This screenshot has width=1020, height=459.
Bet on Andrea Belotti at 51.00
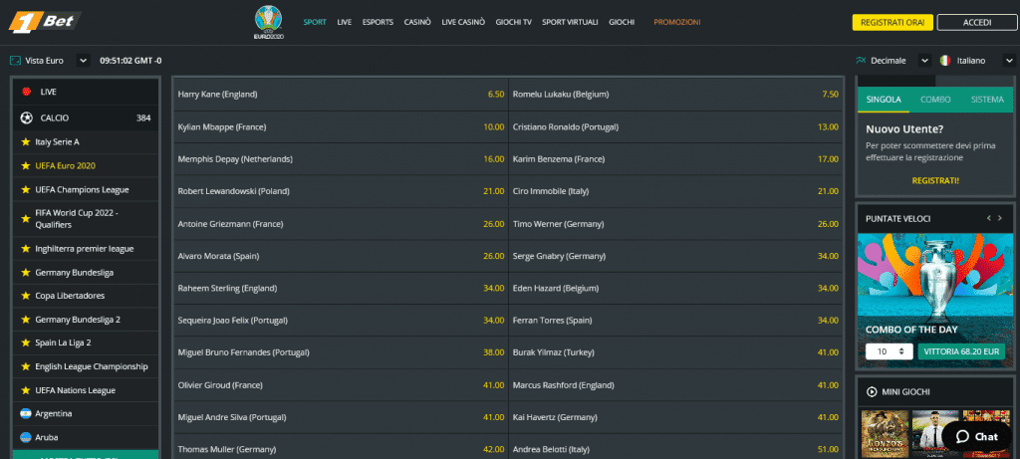(x=676, y=449)
